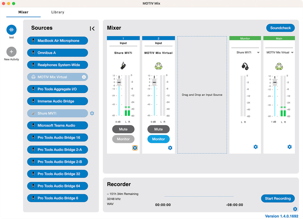Select the greyed Shure MV7i source

coord(58,113)
